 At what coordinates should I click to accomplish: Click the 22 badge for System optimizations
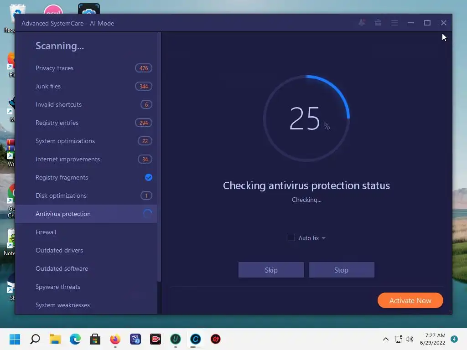click(145, 141)
